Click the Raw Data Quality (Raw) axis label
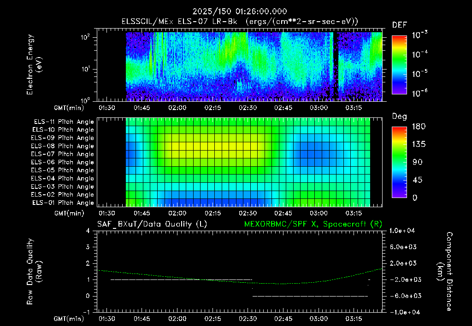The height and width of the screenshot is (326, 472). tap(34, 272)
